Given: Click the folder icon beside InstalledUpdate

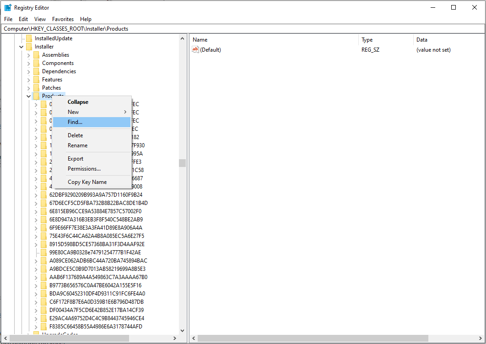Looking at the screenshot, I should coord(29,38).
